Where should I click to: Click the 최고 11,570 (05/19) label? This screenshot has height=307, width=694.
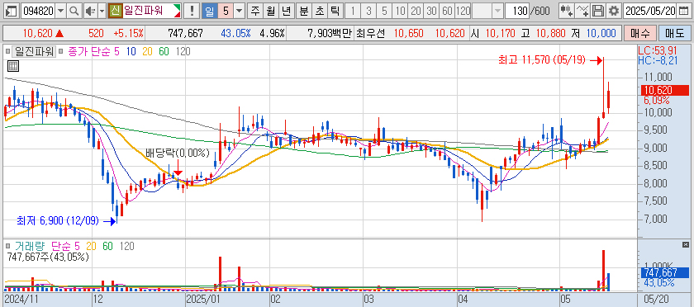coord(542,59)
